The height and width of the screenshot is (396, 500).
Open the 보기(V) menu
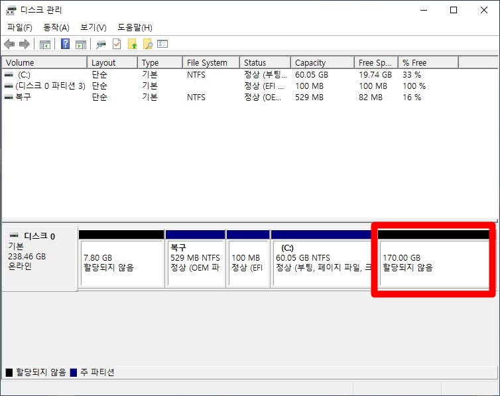(x=93, y=27)
